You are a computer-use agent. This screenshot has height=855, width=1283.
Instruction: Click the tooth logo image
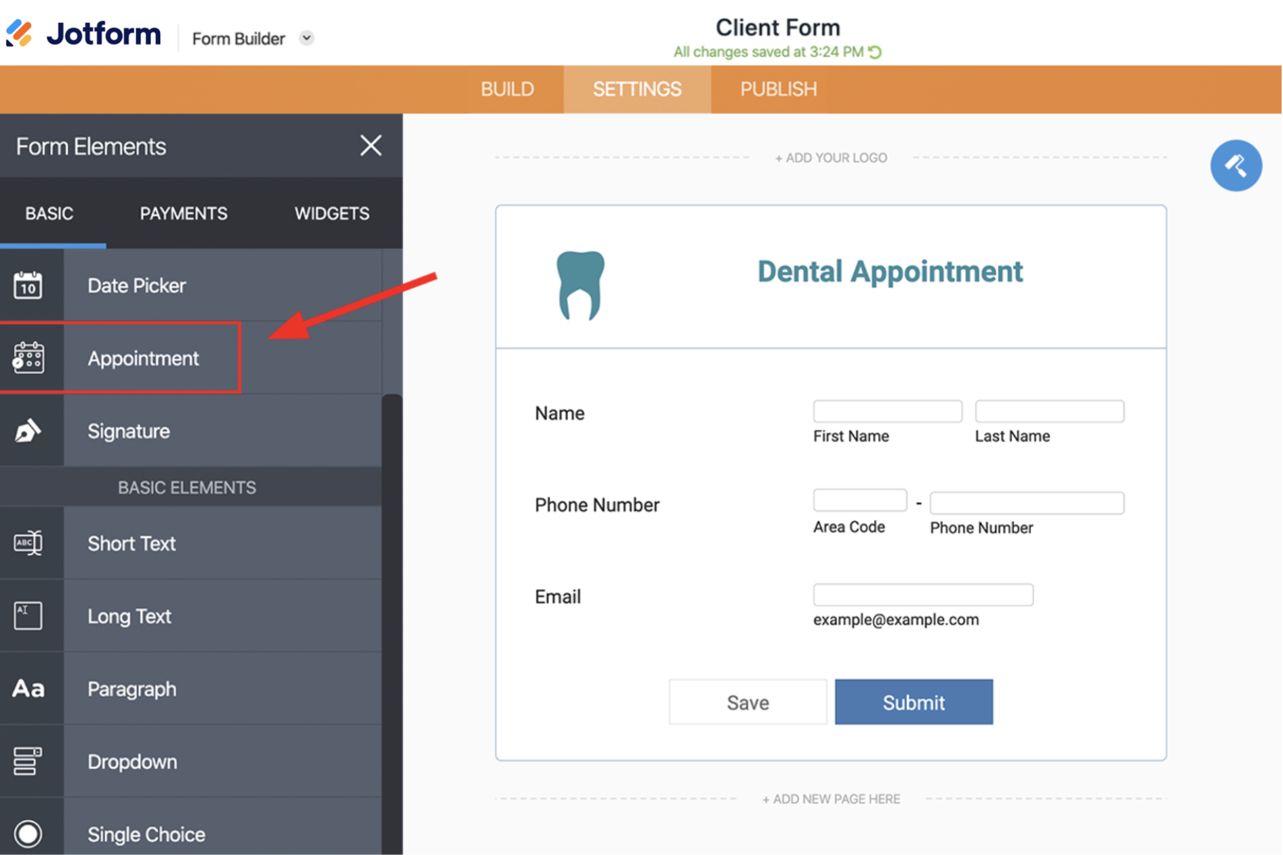[580, 285]
